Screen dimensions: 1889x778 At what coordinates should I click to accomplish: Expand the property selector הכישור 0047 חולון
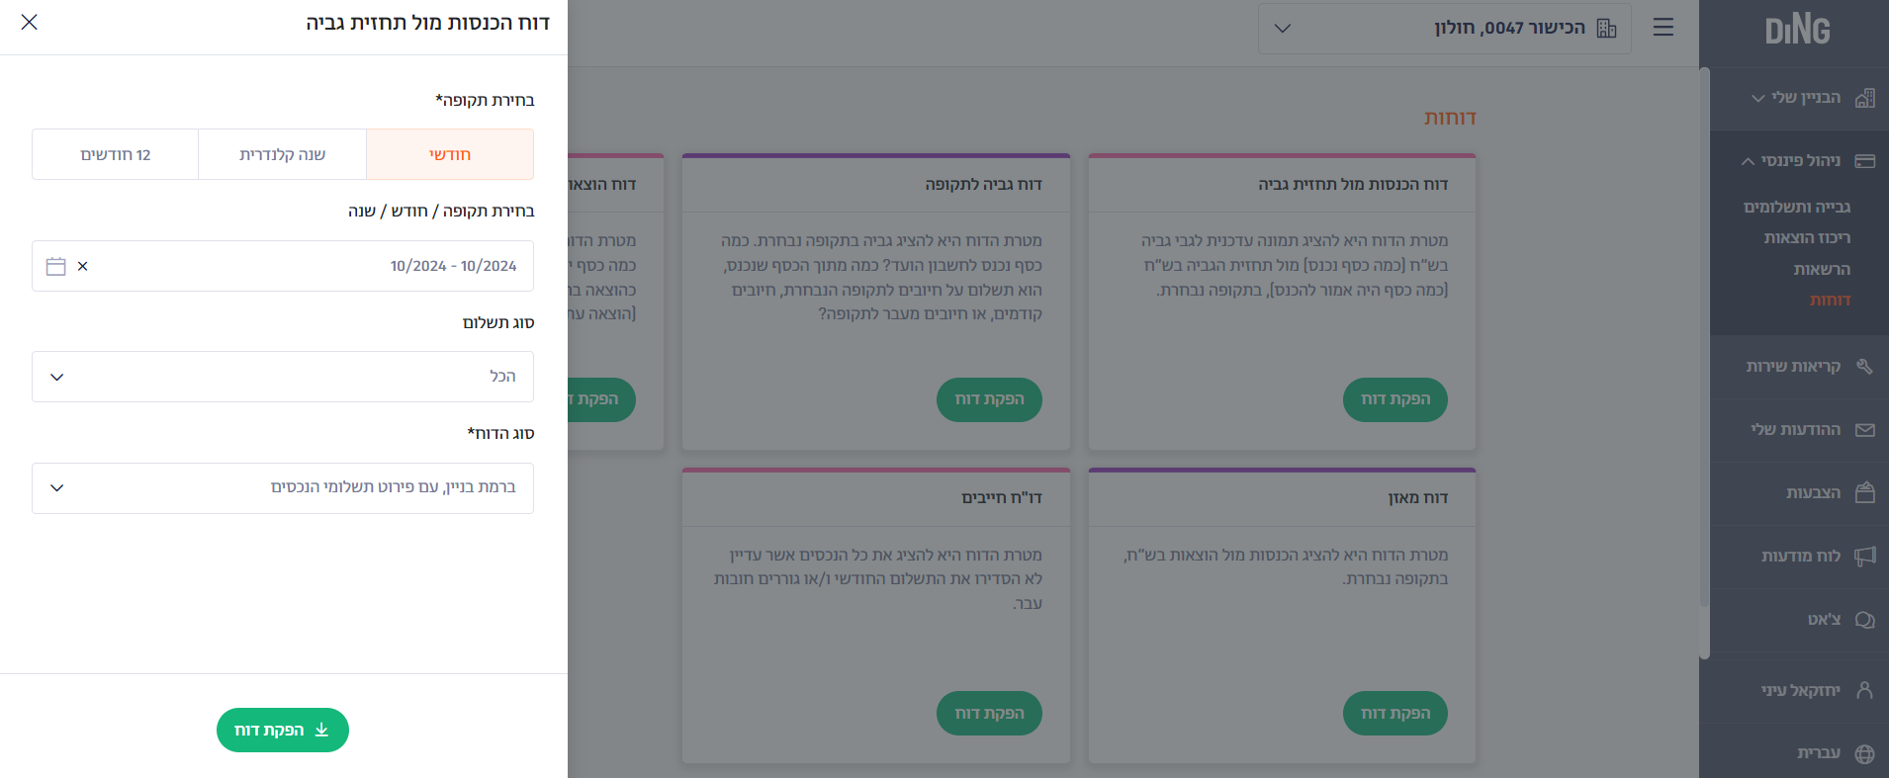(1445, 28)
